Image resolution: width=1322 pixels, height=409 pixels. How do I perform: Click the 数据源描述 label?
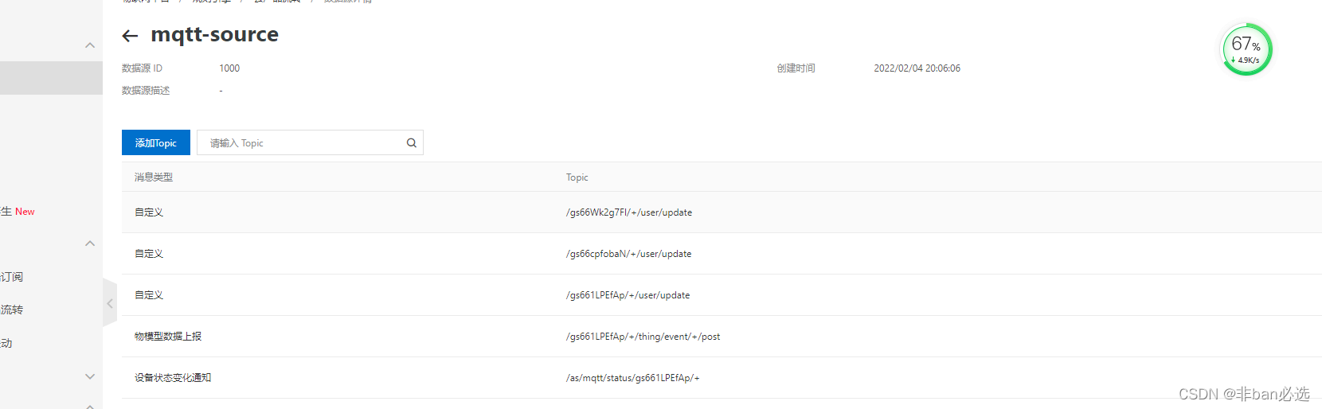pyautogui.click(x=146, y=91)
